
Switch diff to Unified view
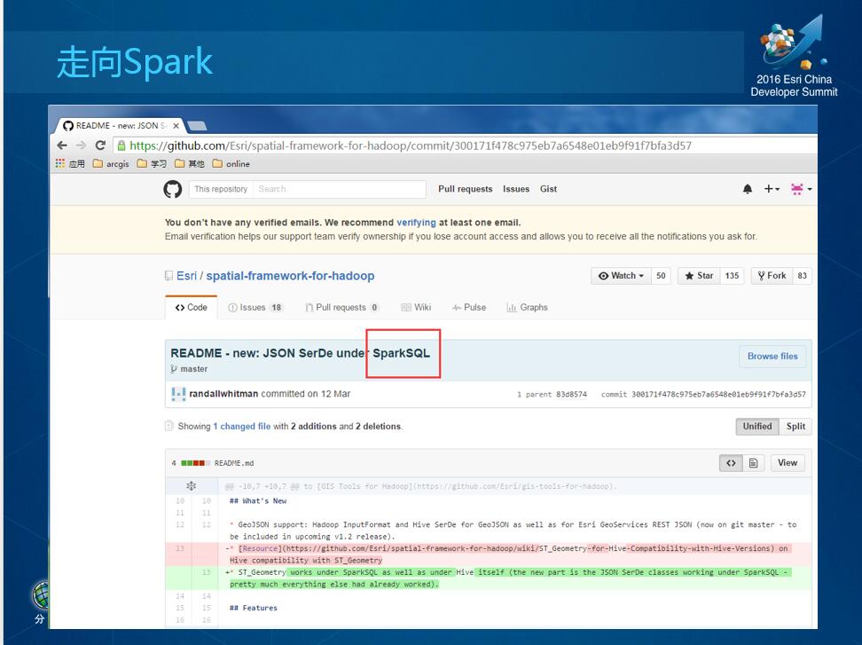click(757, 426)
